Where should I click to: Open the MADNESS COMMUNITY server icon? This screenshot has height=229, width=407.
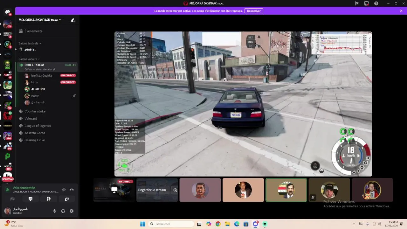coord(7,34)
